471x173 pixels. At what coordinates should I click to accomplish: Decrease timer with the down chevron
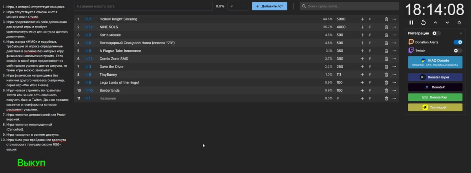click(x=447, y=23)
